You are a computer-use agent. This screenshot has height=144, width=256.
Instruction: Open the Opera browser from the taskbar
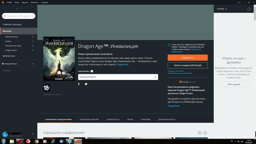tap(20, 141)
